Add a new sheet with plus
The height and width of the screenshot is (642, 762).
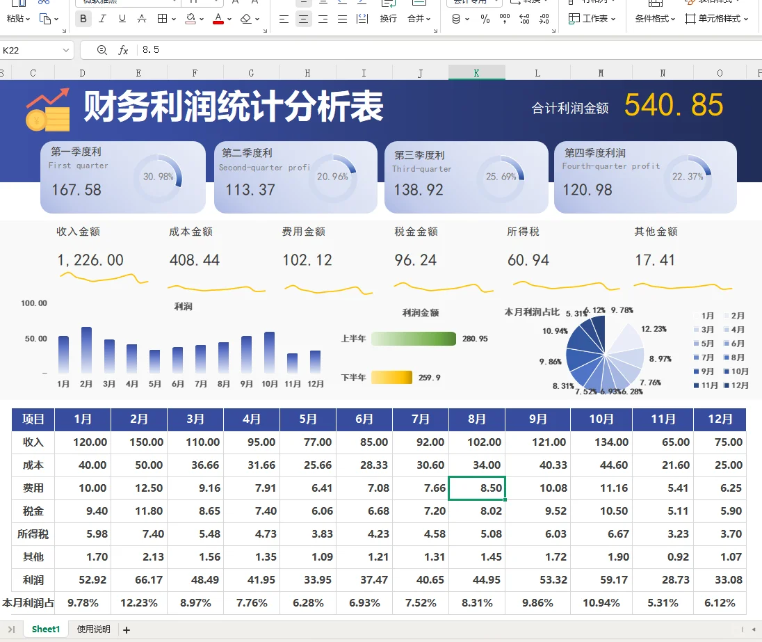[127, 630]
